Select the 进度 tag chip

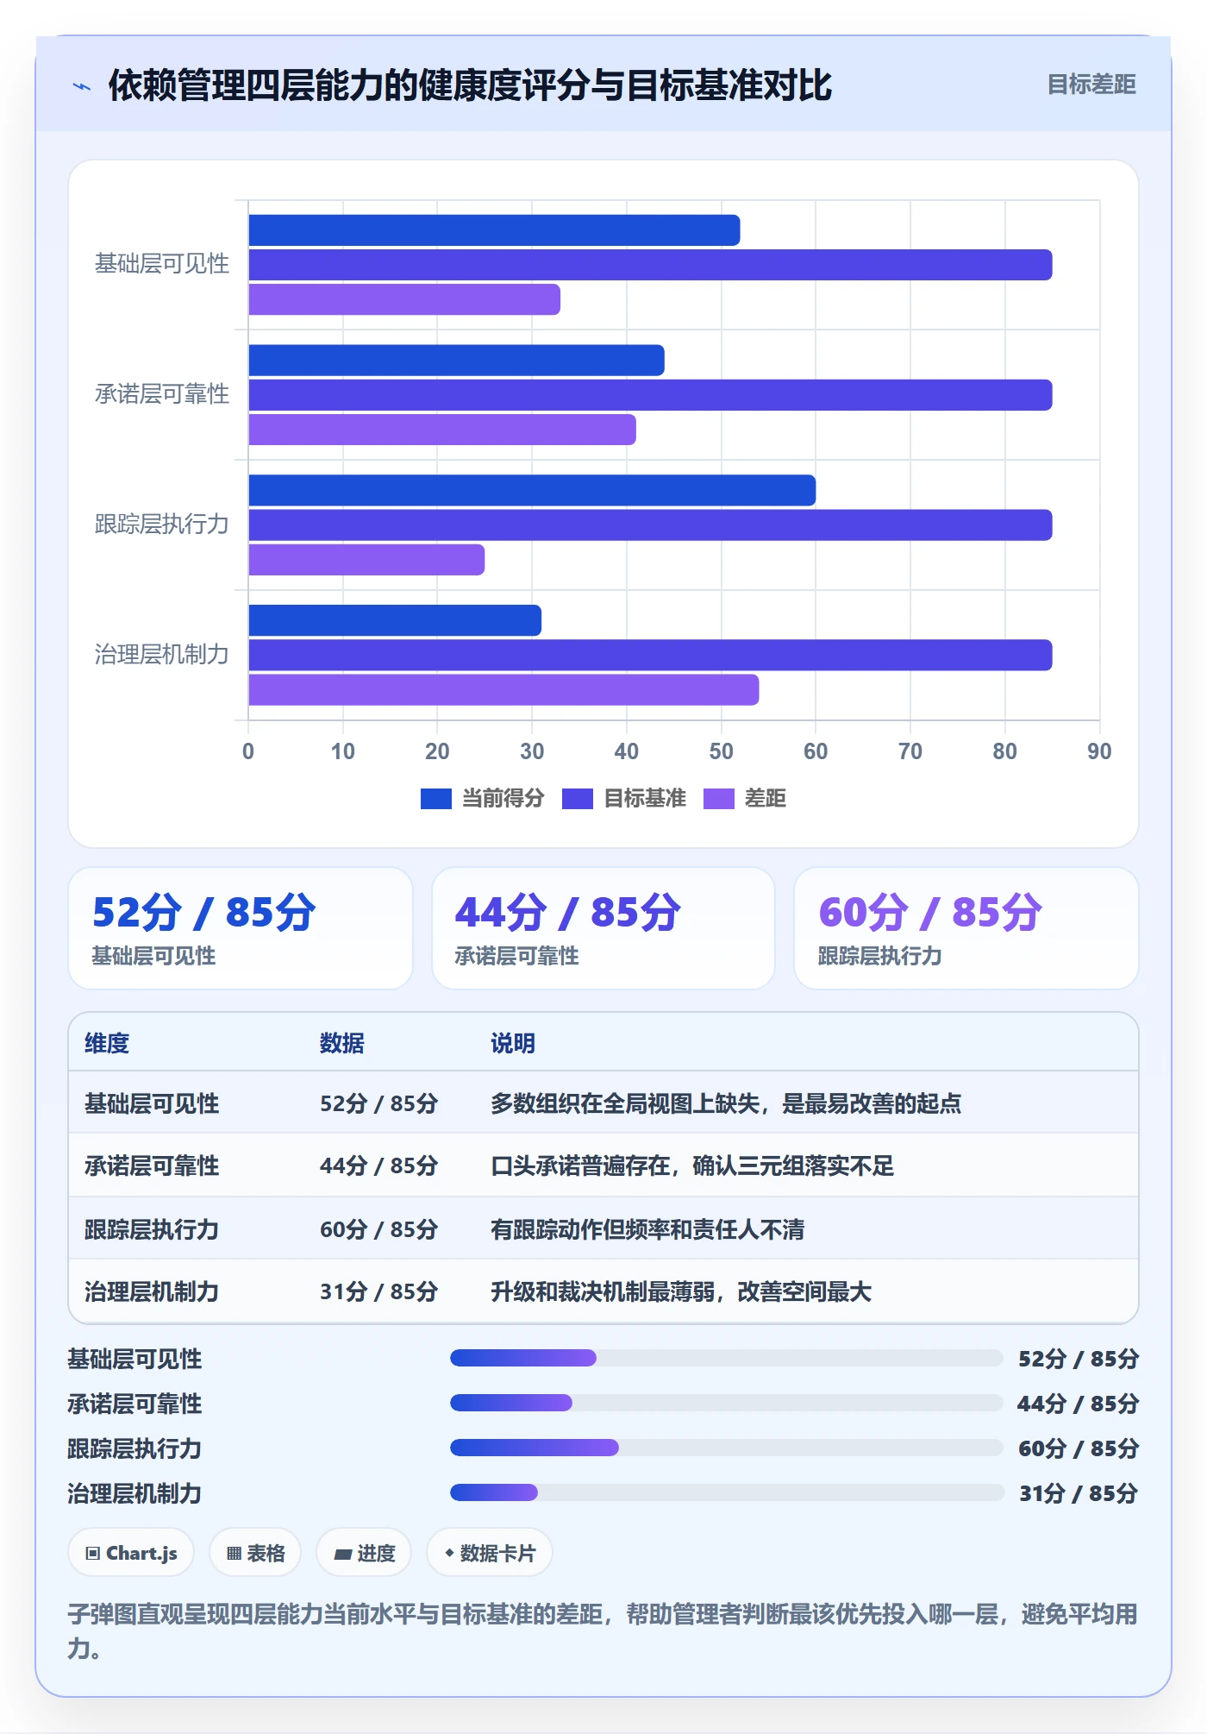(364, 1553)
